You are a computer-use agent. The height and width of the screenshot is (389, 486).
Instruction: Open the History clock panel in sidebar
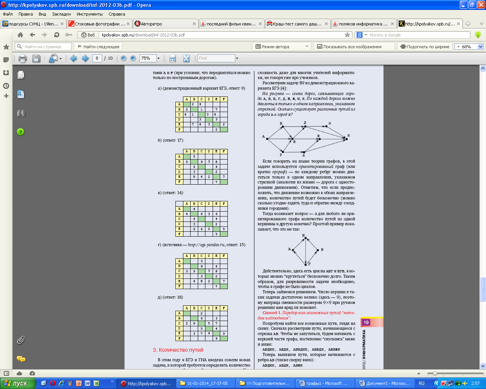[6, 86]
